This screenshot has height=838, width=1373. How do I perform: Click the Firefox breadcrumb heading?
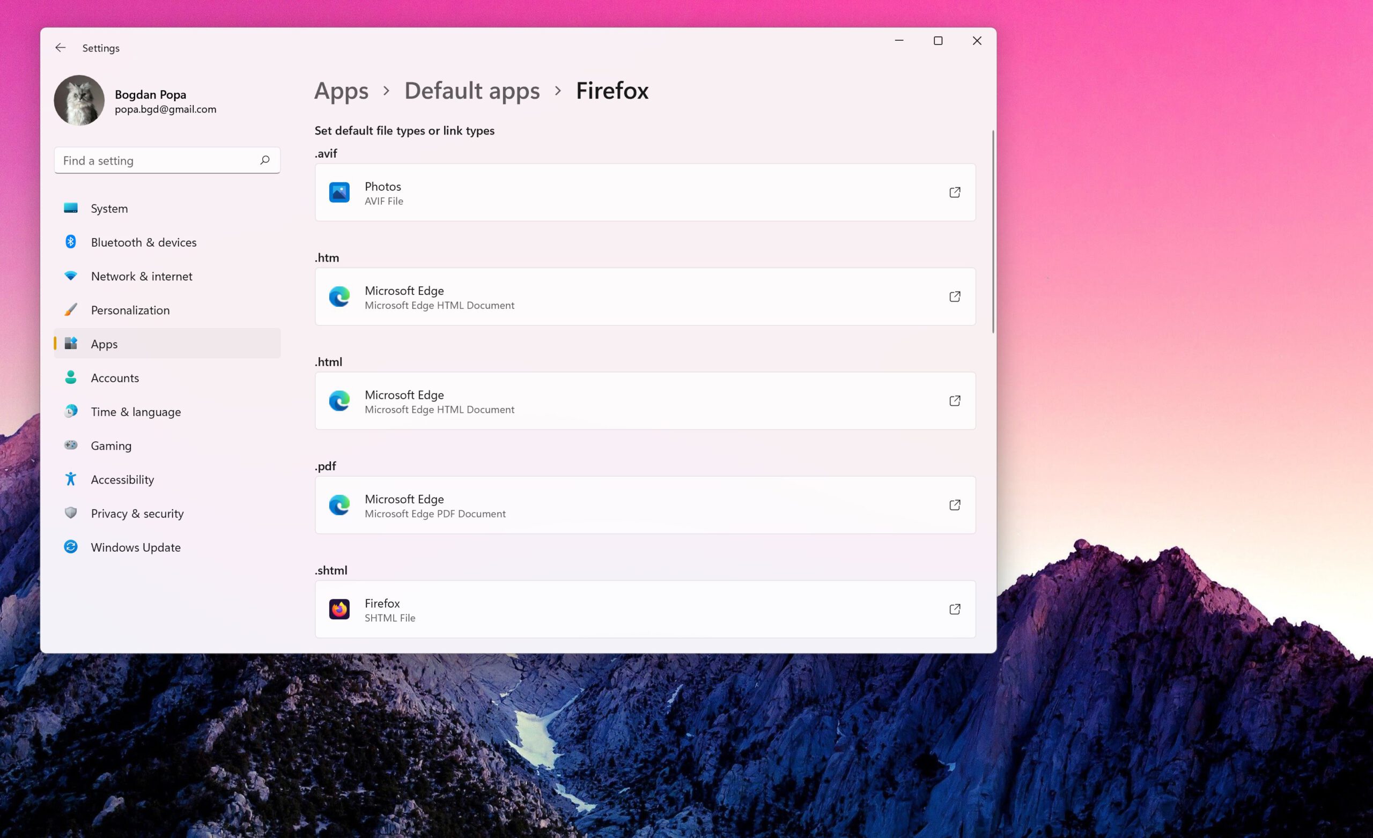pyautogui.click(x=612, y=91)
